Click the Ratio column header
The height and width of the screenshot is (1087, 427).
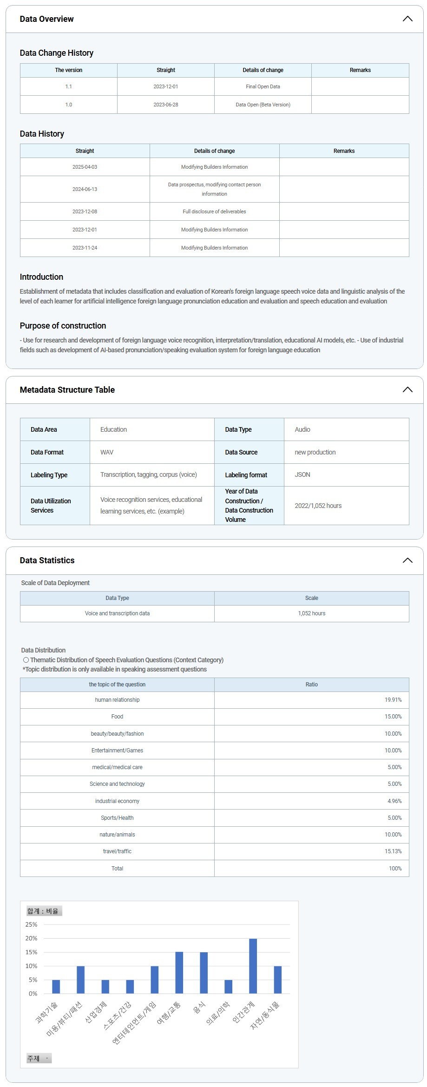tap(311, 685)
